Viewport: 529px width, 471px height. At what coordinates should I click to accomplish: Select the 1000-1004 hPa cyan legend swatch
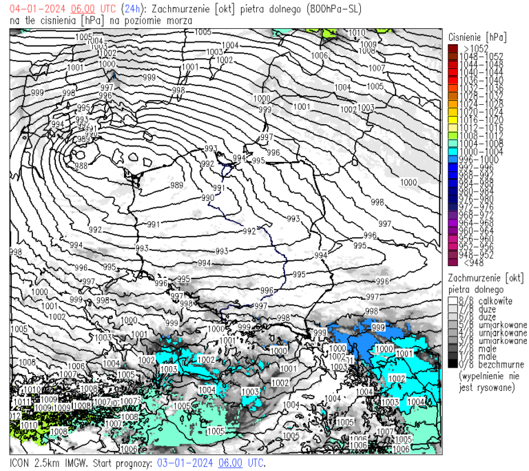[452, 151]
